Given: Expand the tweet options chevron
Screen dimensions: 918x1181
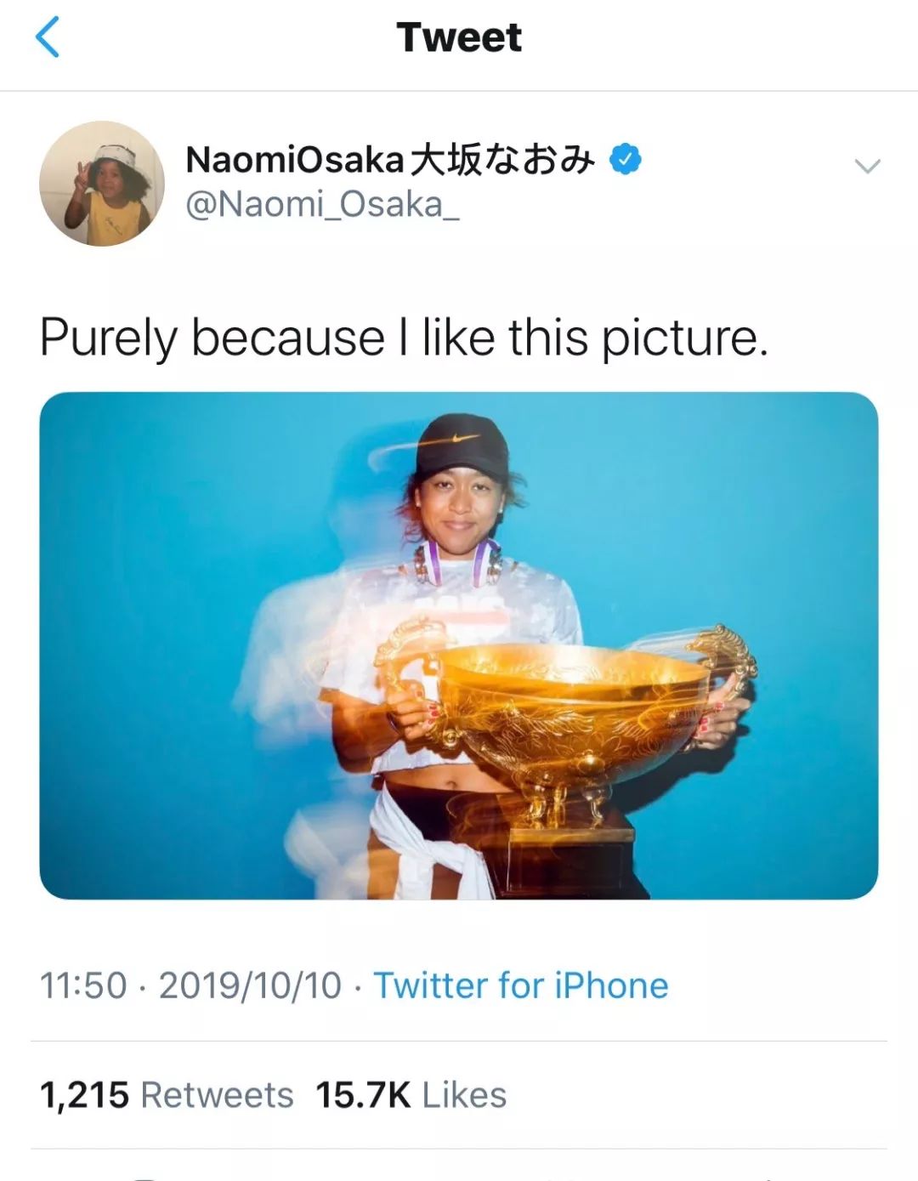Looking at the screenshot, I should click(867, 166).
